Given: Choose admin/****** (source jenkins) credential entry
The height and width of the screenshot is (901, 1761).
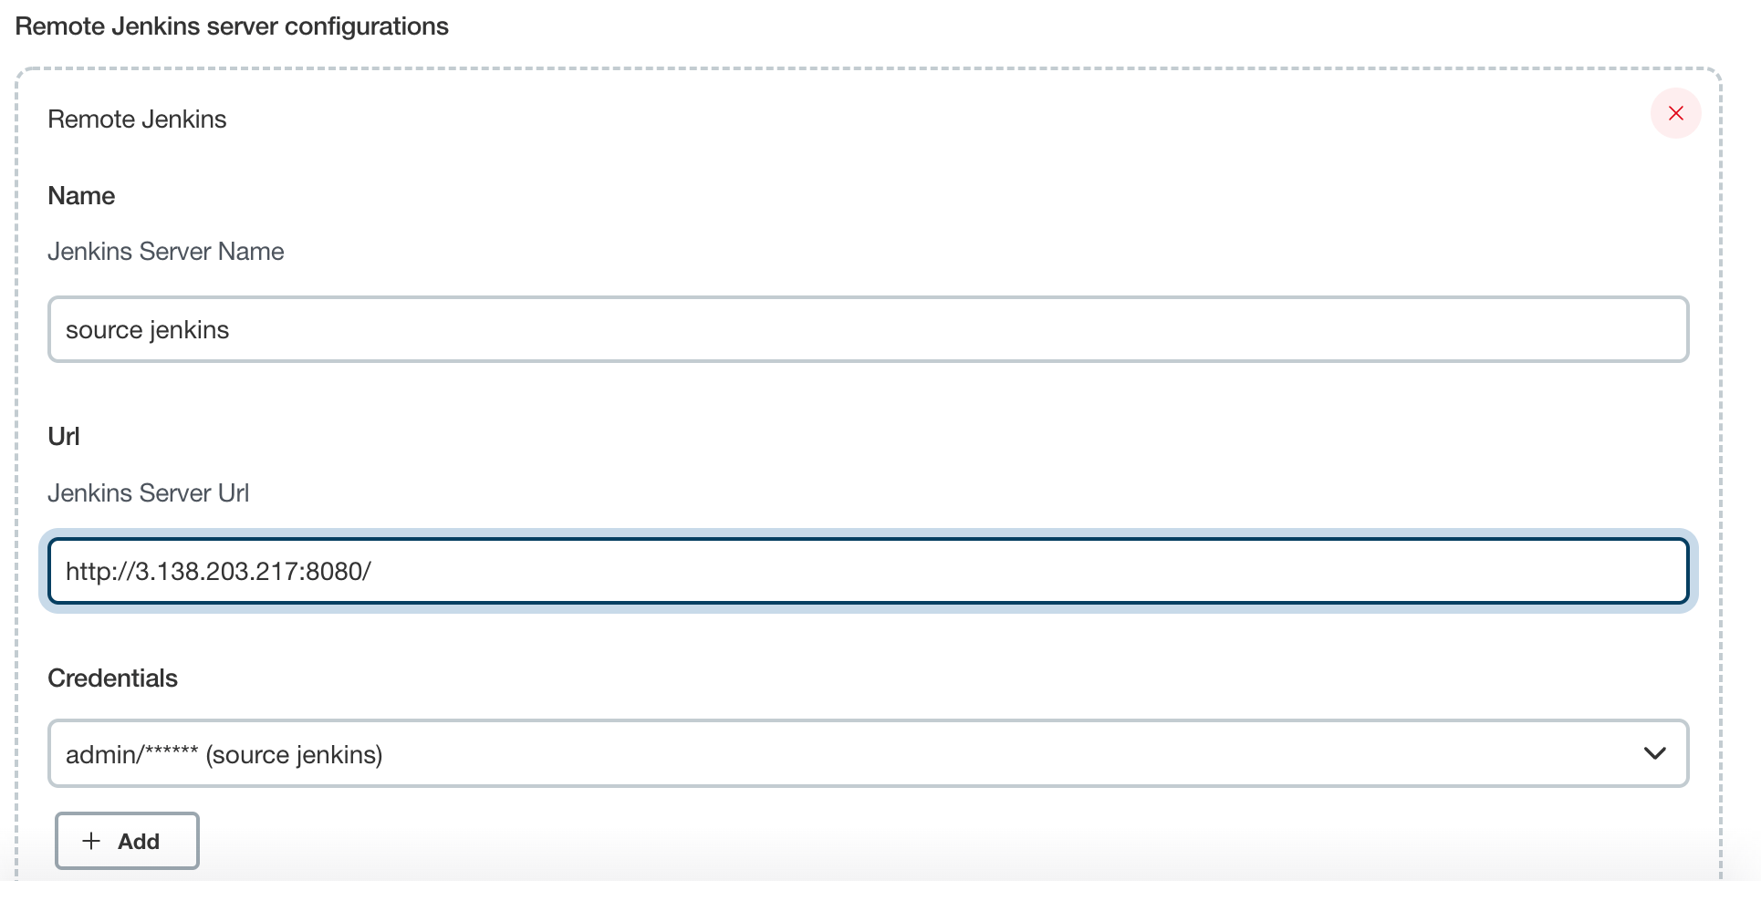Looking at the screenshot, I should (224, 753).
